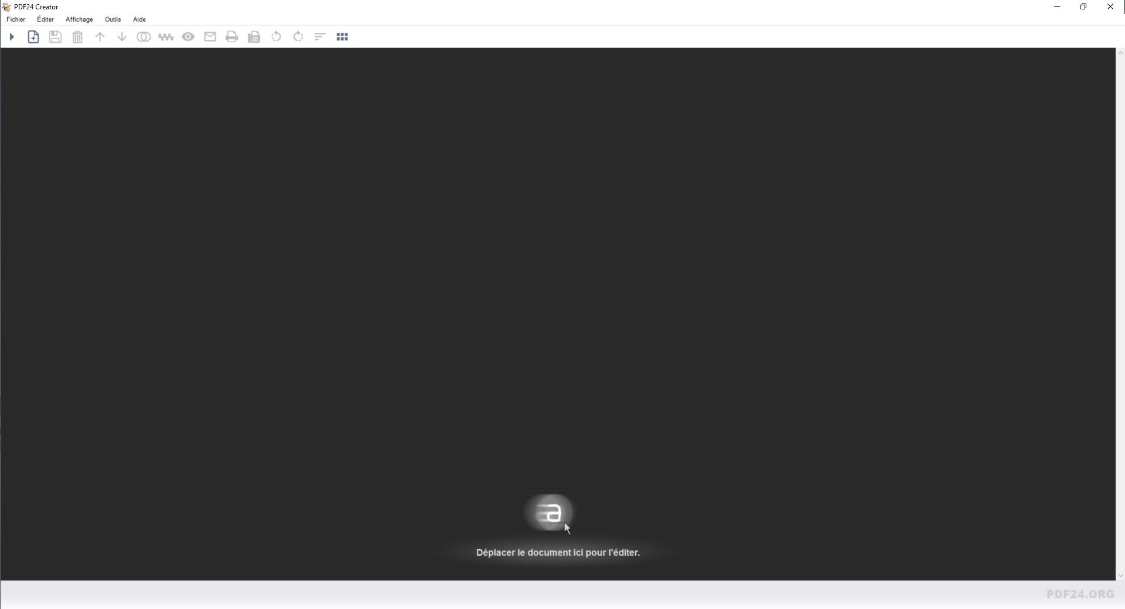Toggle the eye preview icon
The width and height of the screenshot is (1125, 609).
(188, 37)
